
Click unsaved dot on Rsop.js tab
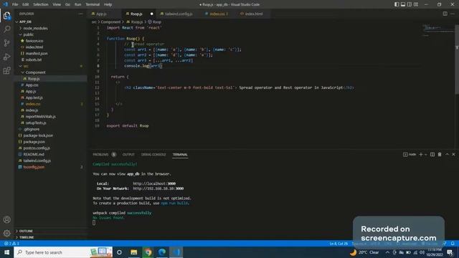pos(151,14)
